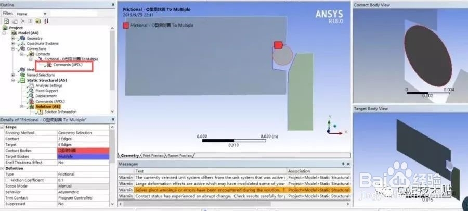This screenshot has height=211, width=468.
Task: Click the expand-all plus icon in Outline toolbar
Action: coord(30,21)
